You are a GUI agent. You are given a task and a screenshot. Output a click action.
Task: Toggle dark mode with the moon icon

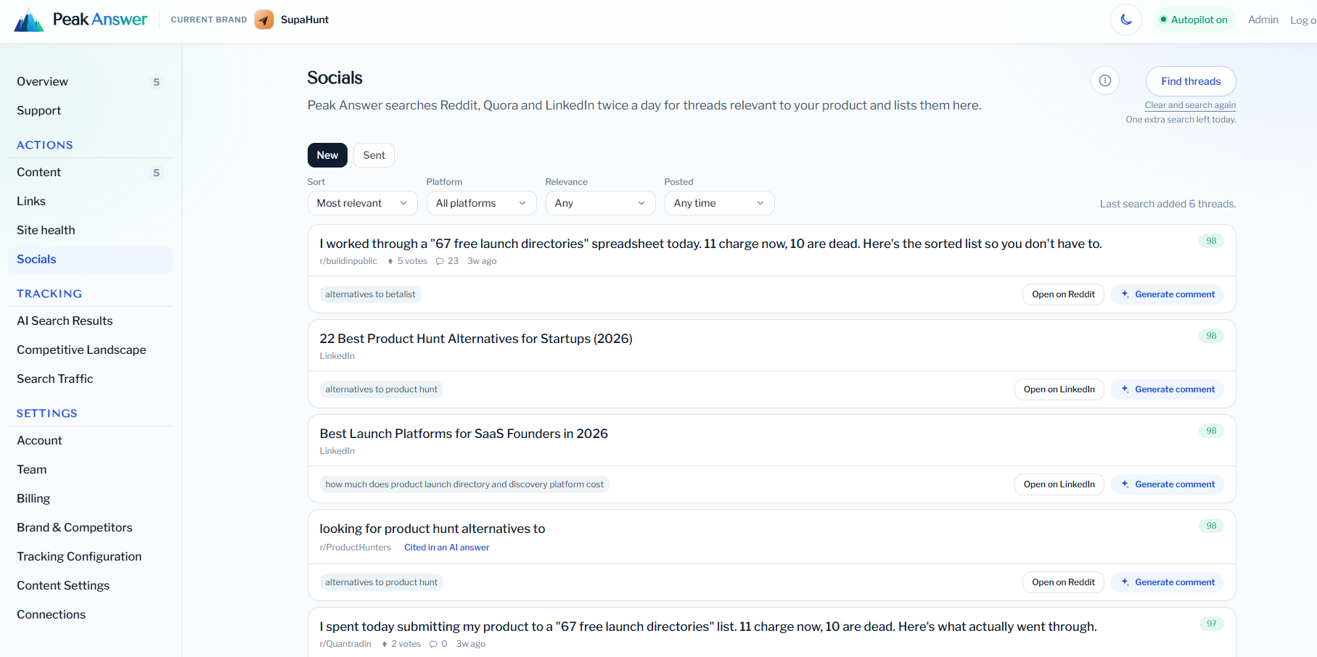click(x=1126, y=20)
